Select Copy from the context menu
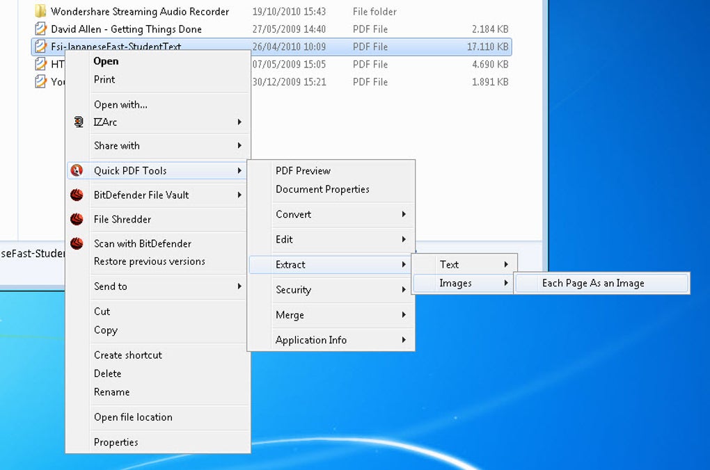The width and height of the screenshot is (710, 470). click(x=106, y=330)
